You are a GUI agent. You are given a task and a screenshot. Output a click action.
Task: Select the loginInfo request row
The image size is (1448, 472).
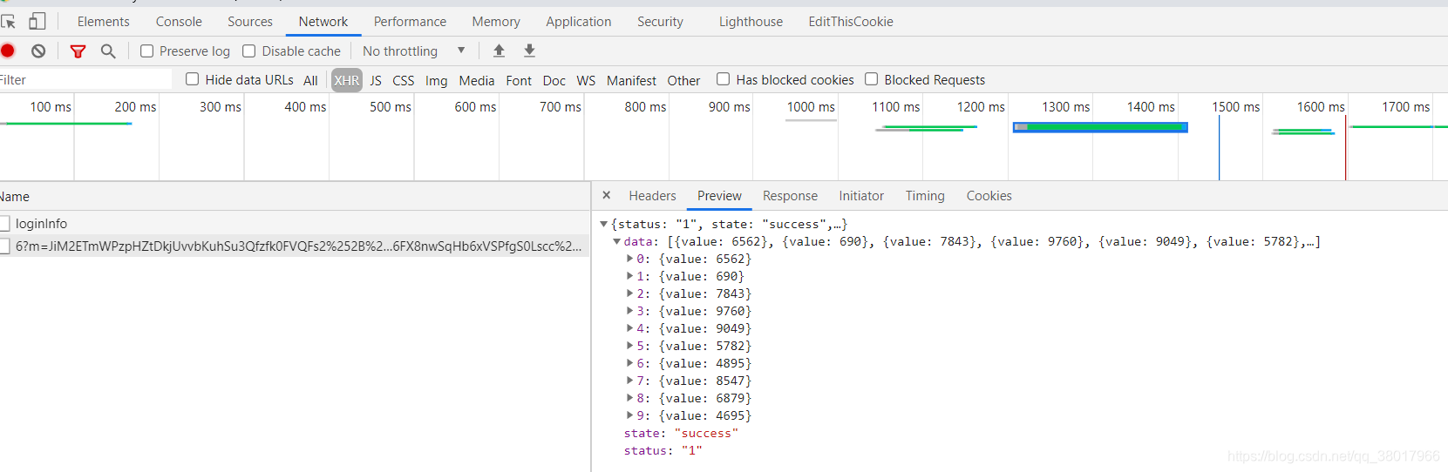295,224
